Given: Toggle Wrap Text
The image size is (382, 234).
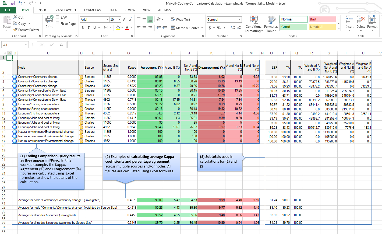Looking at the screenshot, I should tap(181, 20).
